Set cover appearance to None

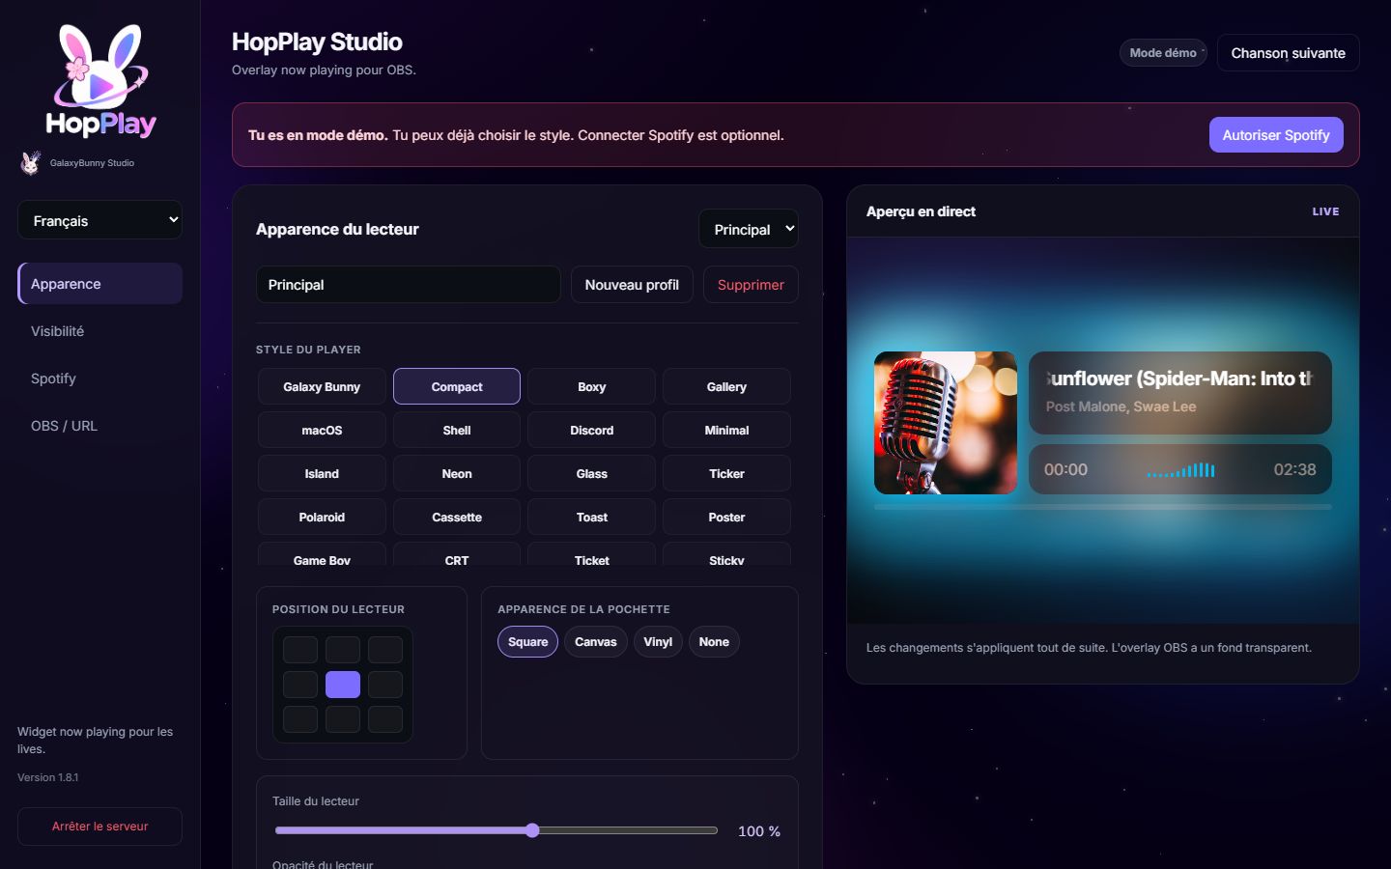pyautogui.click(x=714, y=642)
